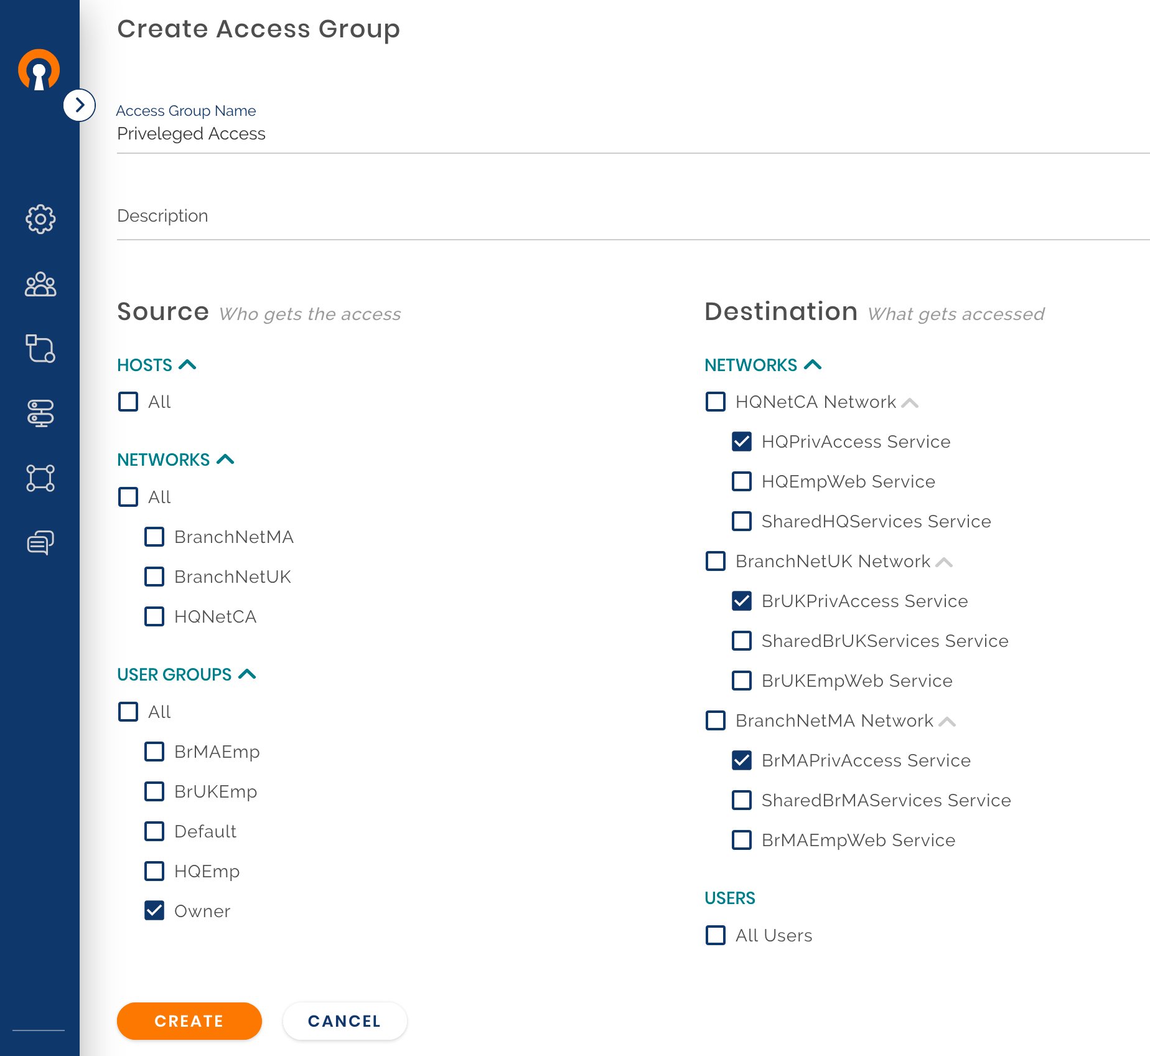Click the OpenVPN keyhole logo
The height and width of the screenshot is (1056, 1150).
pos(39,70)
